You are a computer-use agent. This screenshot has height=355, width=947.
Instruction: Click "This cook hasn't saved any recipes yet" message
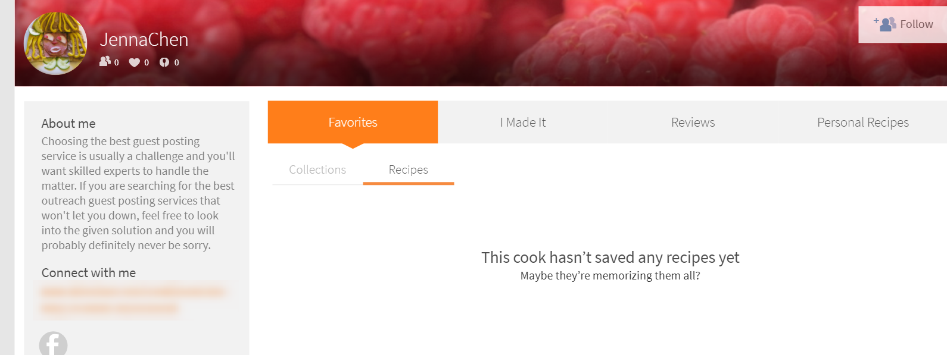point(610,257)
